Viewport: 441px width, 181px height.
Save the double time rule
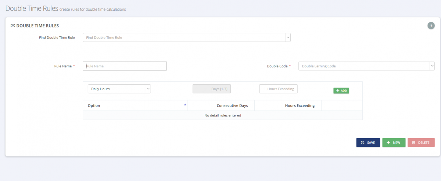(368, 143)
